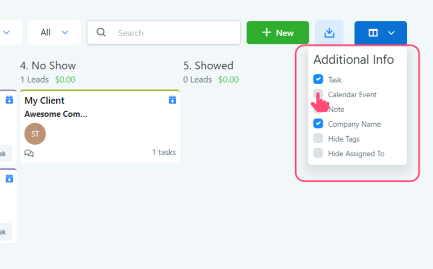Expand the blue view options chevron
The width and height of the screenshot is (433, 269).
391,33
